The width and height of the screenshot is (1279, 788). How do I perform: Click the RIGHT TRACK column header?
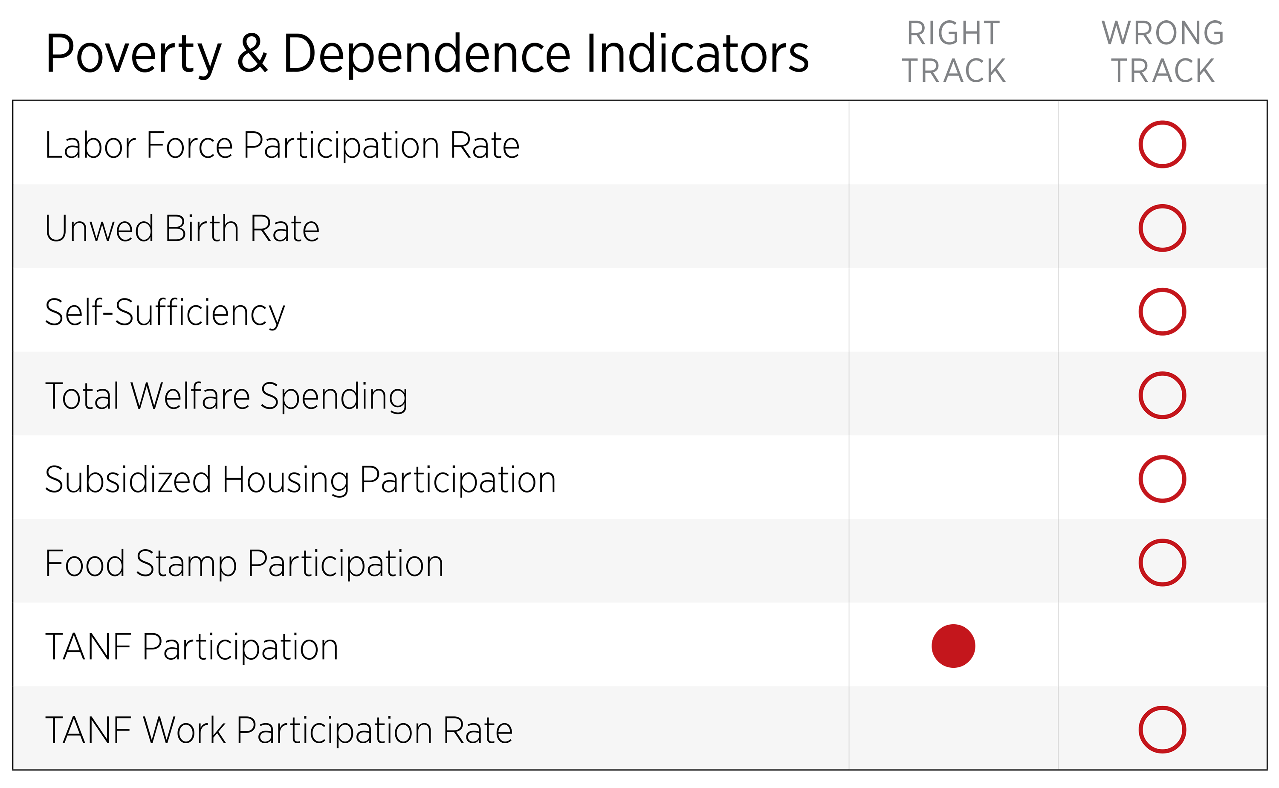click(x=953, y=52)
